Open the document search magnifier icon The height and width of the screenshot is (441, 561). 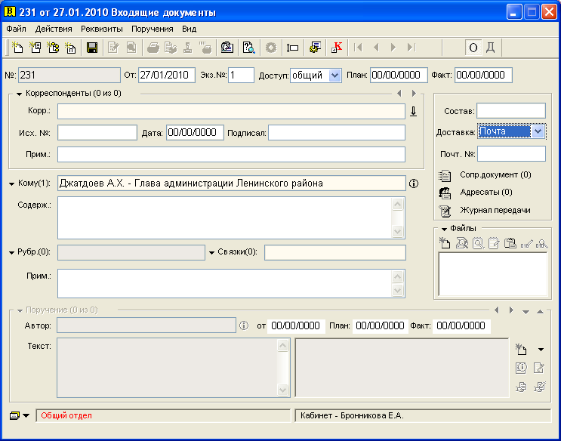(x=248, y=48)
